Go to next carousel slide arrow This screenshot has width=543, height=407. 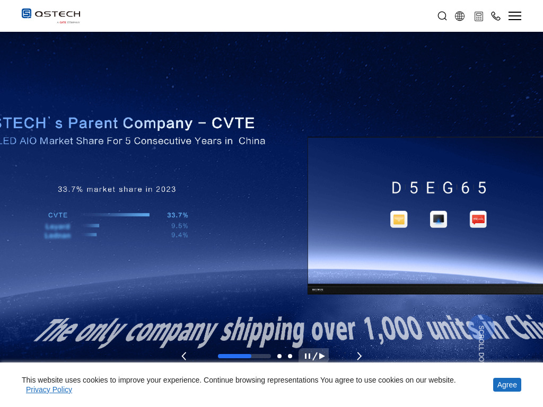click(359, 356)
